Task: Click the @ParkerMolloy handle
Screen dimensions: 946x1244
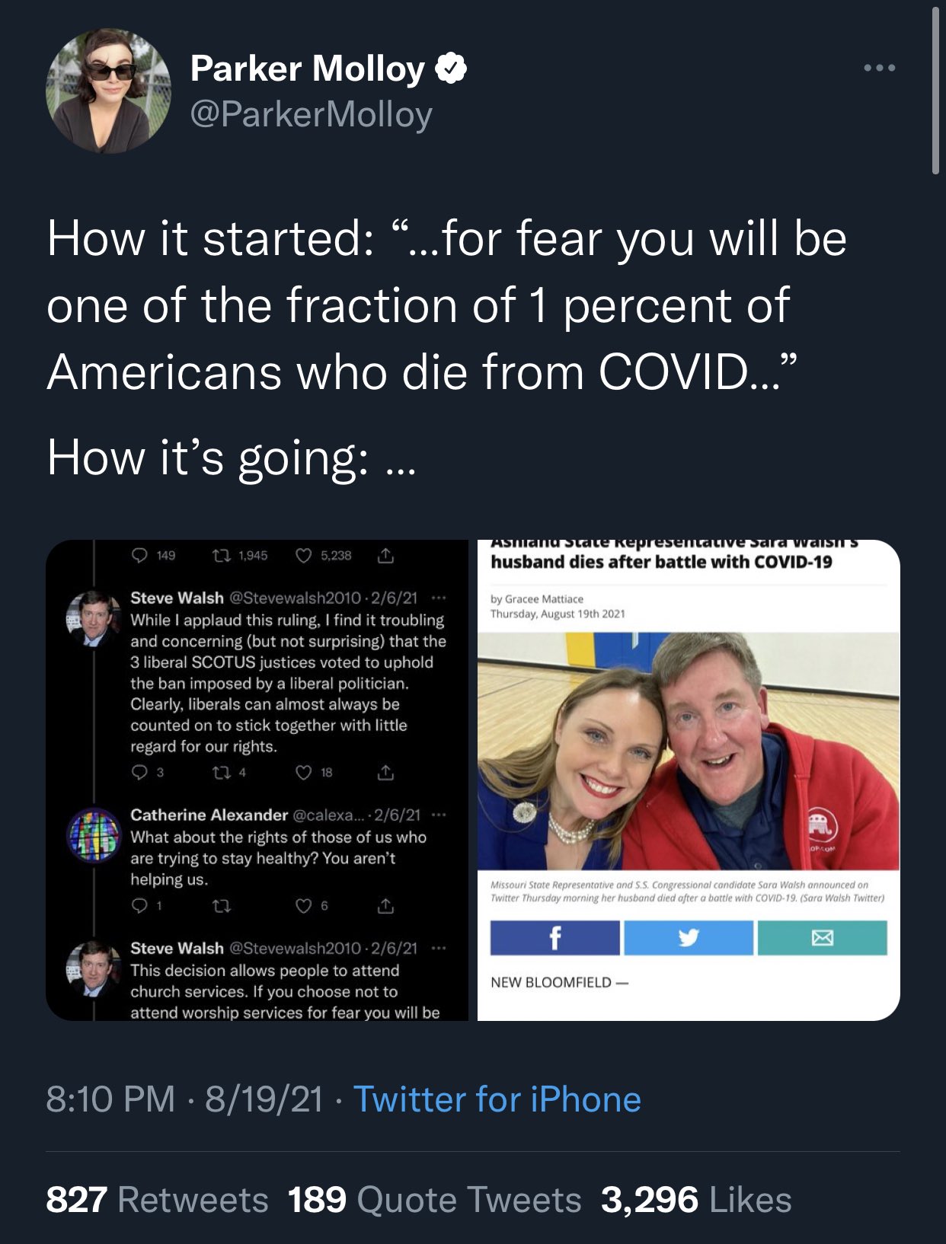Action: (311, 115)
